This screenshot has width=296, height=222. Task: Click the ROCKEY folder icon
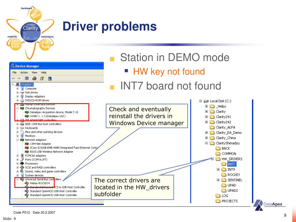[224, 175]
